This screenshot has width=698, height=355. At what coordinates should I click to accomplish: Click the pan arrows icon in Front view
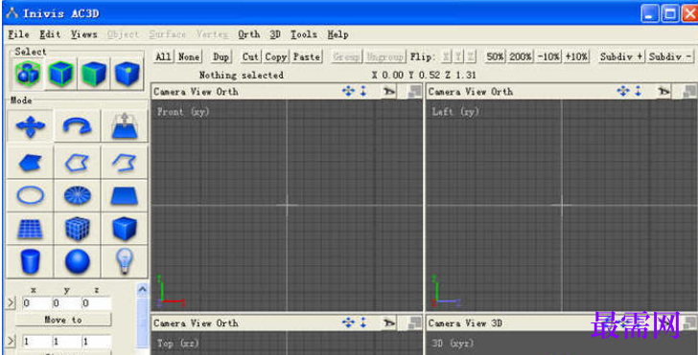(348, 92)
